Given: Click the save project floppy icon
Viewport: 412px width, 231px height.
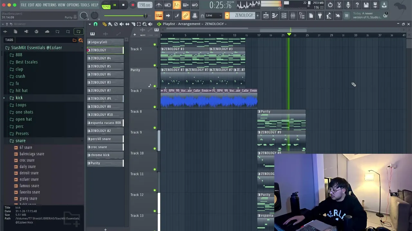Looking at the screenshot, I should coord(366,5).
